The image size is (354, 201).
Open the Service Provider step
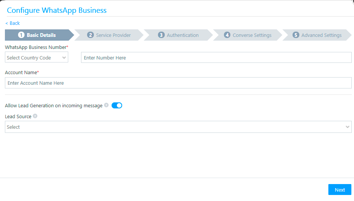click(109, 35)
